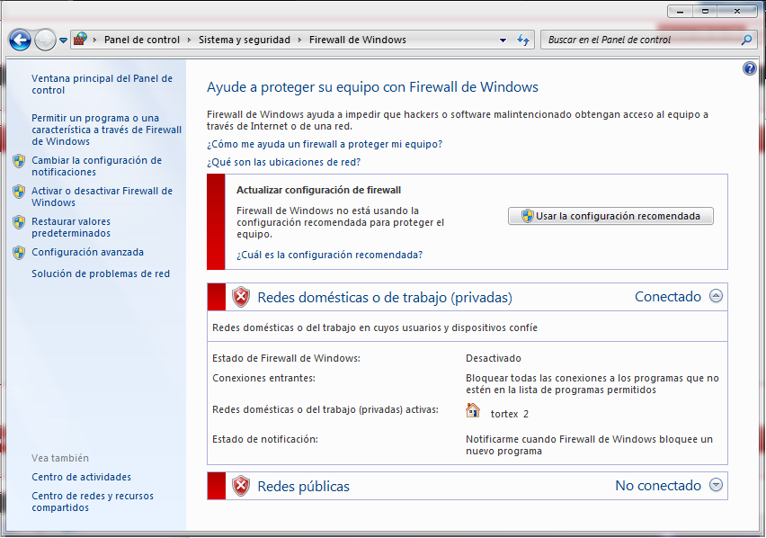Viewport: 766px width, 538px height.
Task: Collapse the private networks section chevron
Action: click(x=717, y=296)
